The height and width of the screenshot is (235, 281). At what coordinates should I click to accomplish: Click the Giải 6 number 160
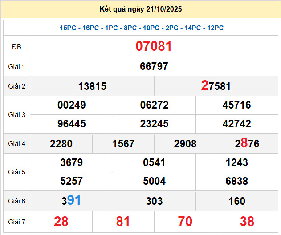pyautogui.click(x=236, y=201)
